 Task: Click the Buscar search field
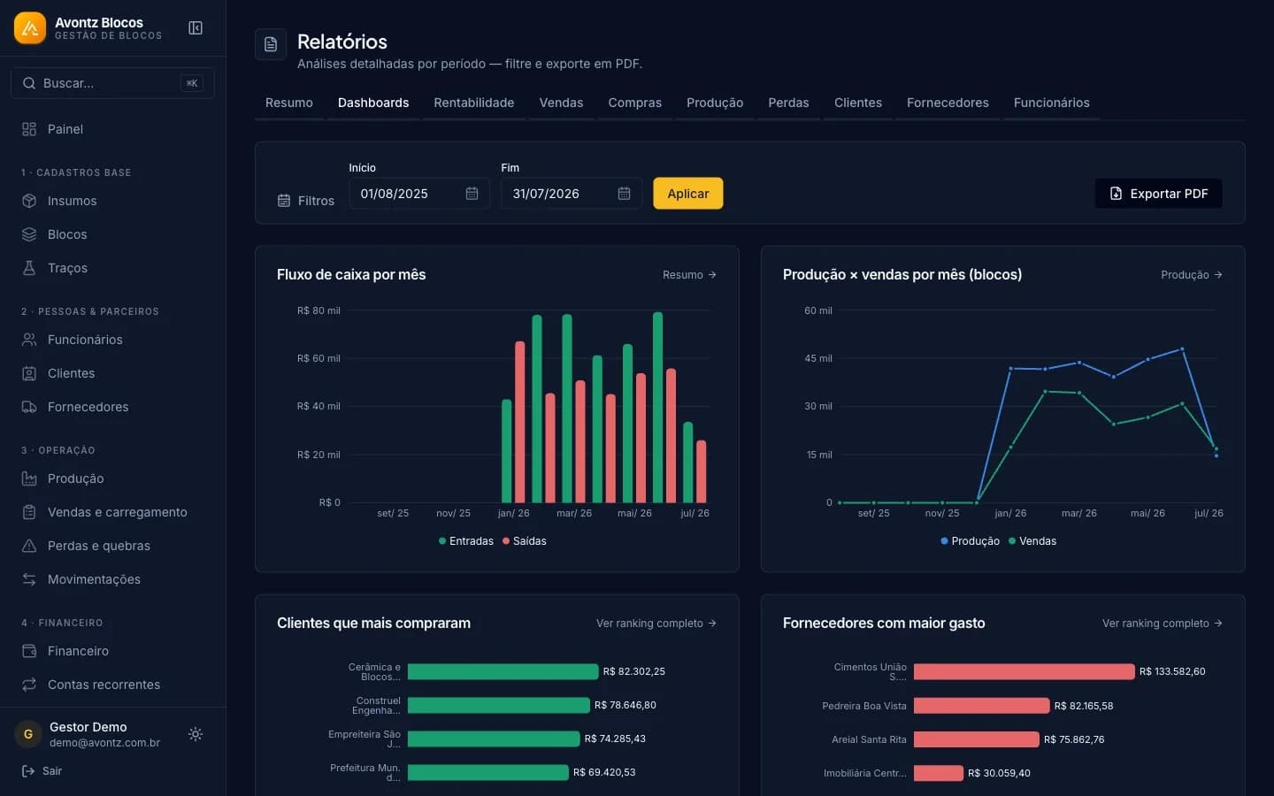[x=112, y=83]
